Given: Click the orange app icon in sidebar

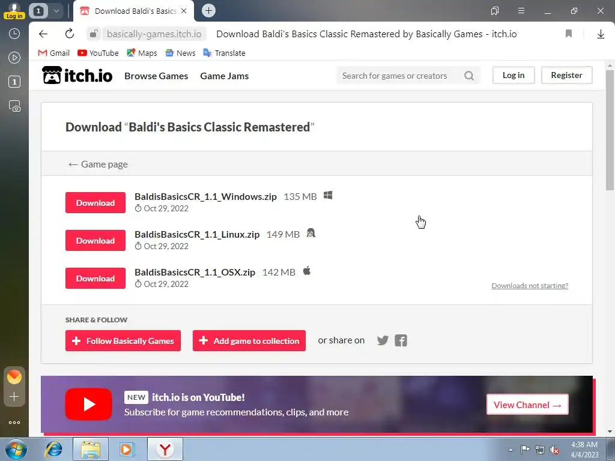Looking at the screenshot, I should coord(14,377).
